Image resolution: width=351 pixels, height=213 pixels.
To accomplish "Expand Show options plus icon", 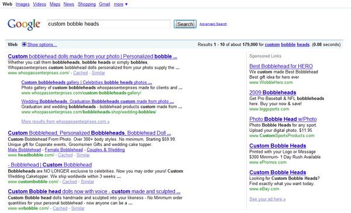I will tap(24, 44).
